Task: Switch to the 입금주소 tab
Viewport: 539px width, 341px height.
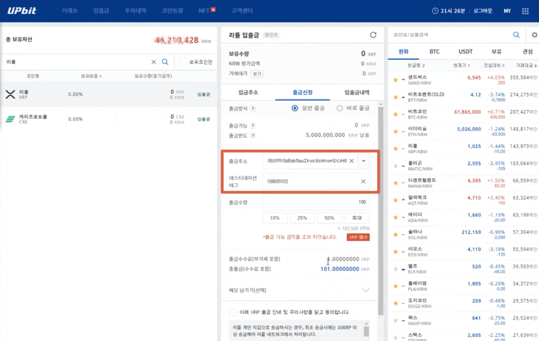Action: coord(248,92)
